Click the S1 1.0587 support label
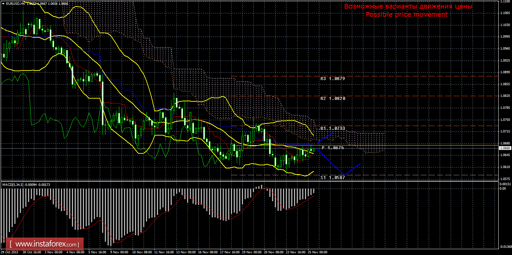The width and height of the screenshot is (512, 255). [332, 178]
